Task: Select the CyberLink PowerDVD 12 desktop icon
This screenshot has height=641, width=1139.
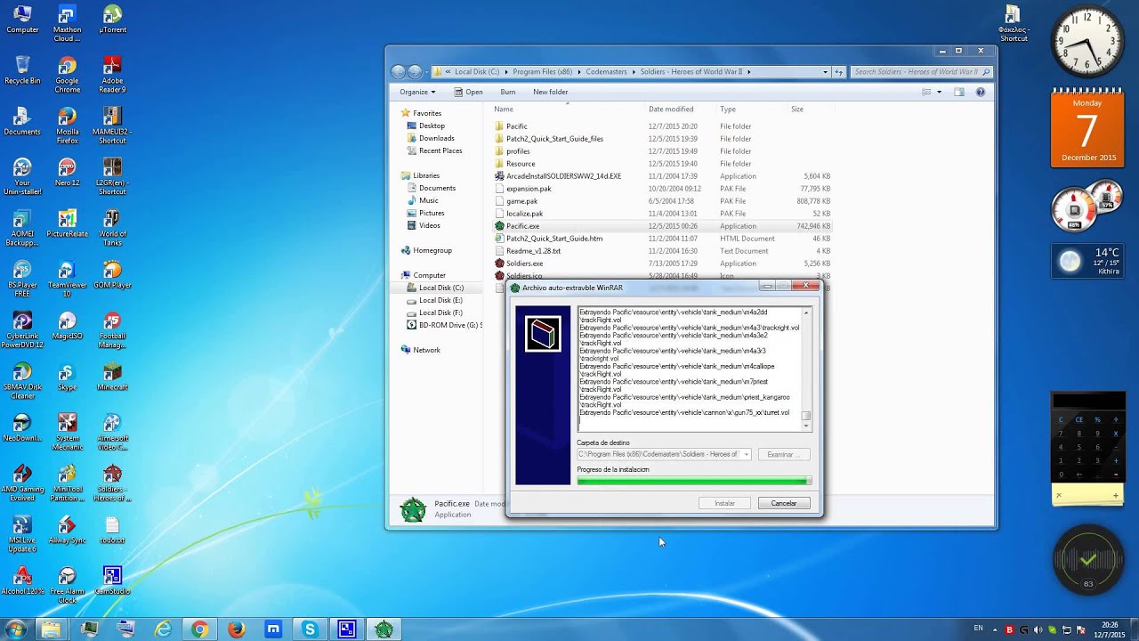Action: pyautogui.click(x=22, y=330)
